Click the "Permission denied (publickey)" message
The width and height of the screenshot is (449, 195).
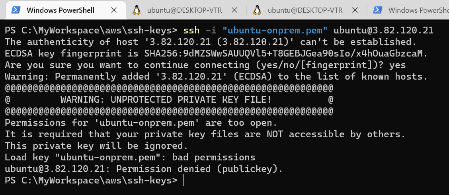click(x=199, y=169)
